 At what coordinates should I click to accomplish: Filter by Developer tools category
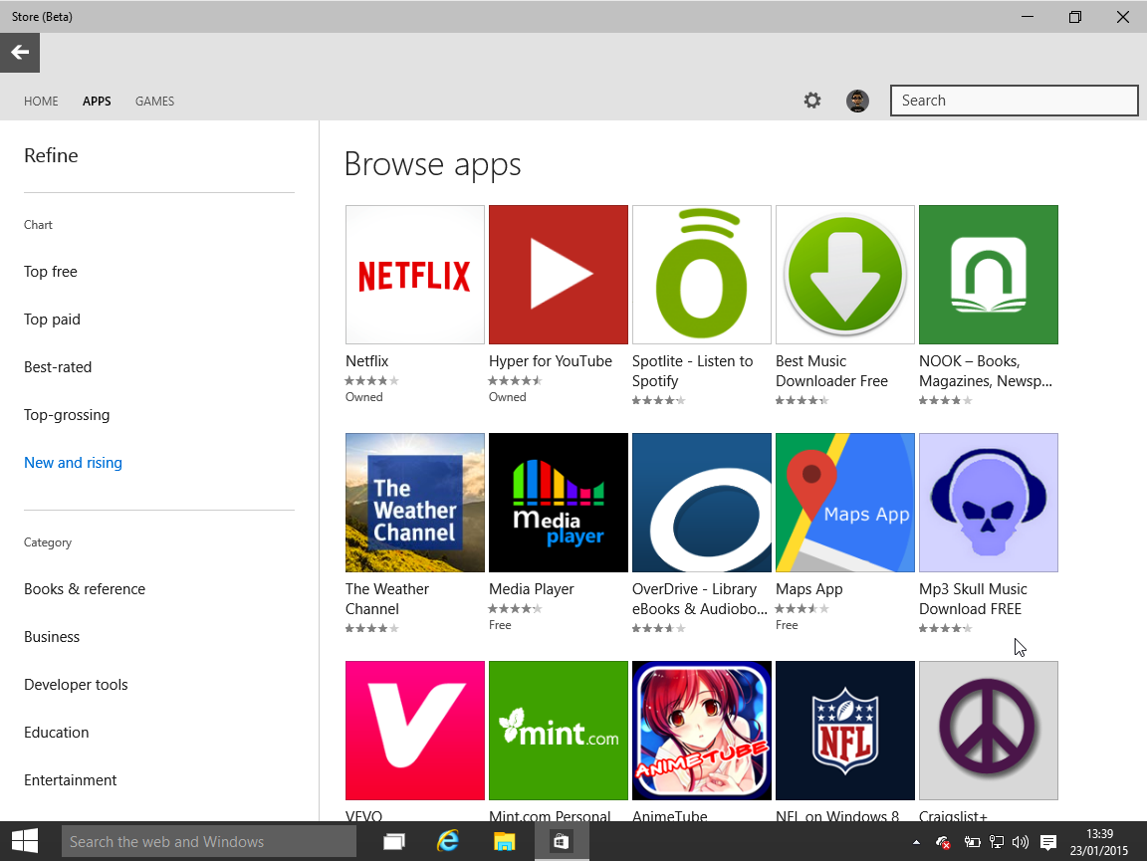[76, 685]
